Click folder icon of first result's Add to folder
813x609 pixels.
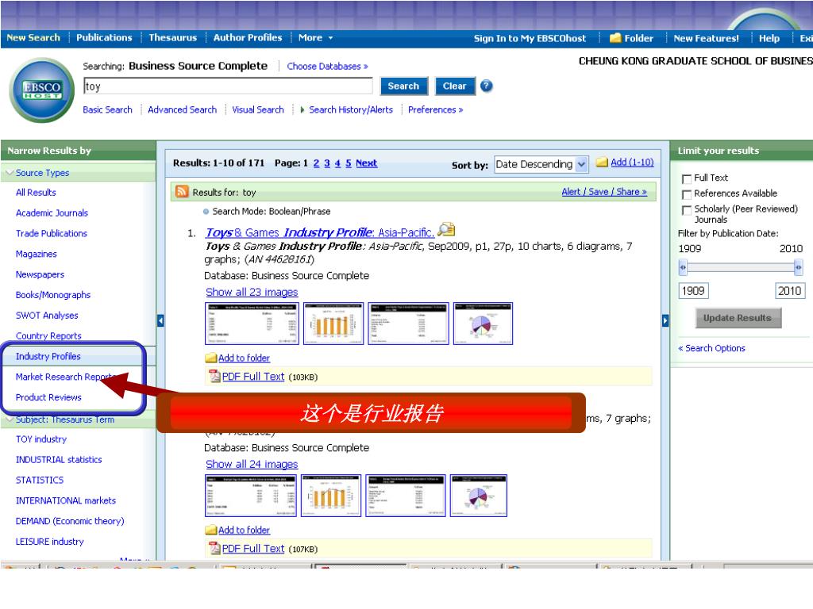pos(211,358)
